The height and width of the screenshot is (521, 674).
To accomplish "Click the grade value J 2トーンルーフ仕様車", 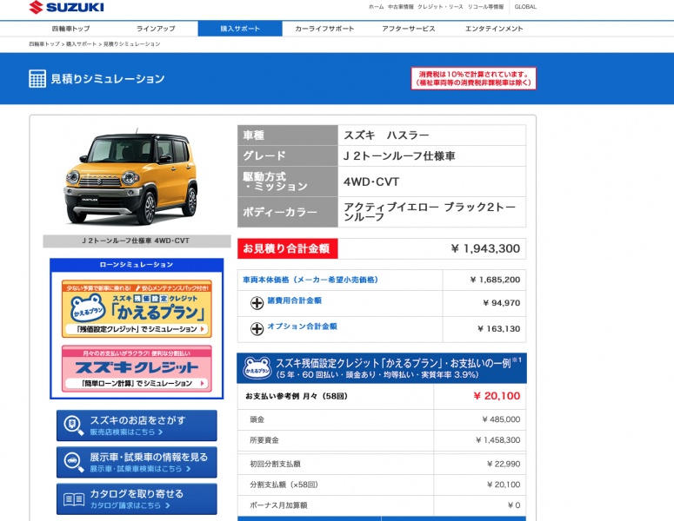I will [399, 156].
